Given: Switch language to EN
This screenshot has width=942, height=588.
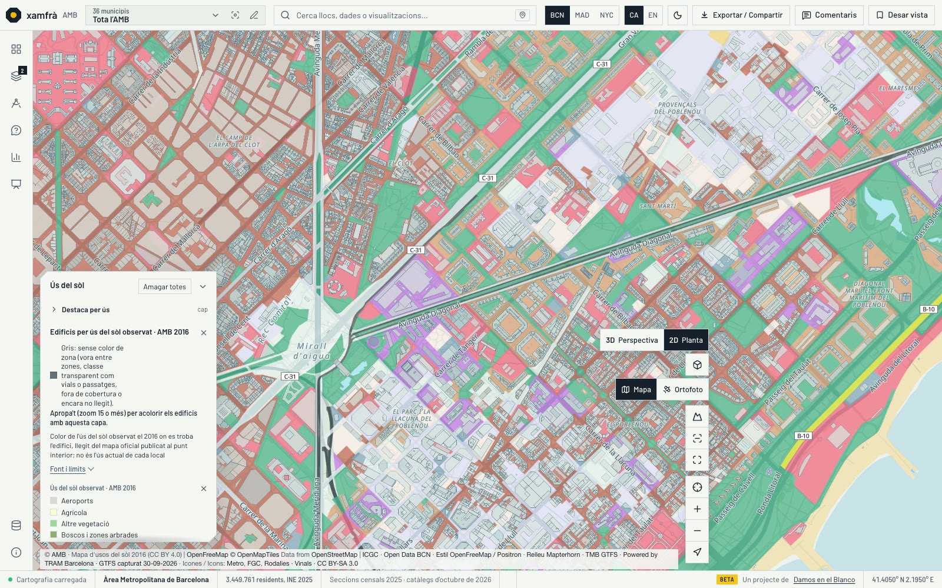Looking at the screenshot, I should click(653, 15).
